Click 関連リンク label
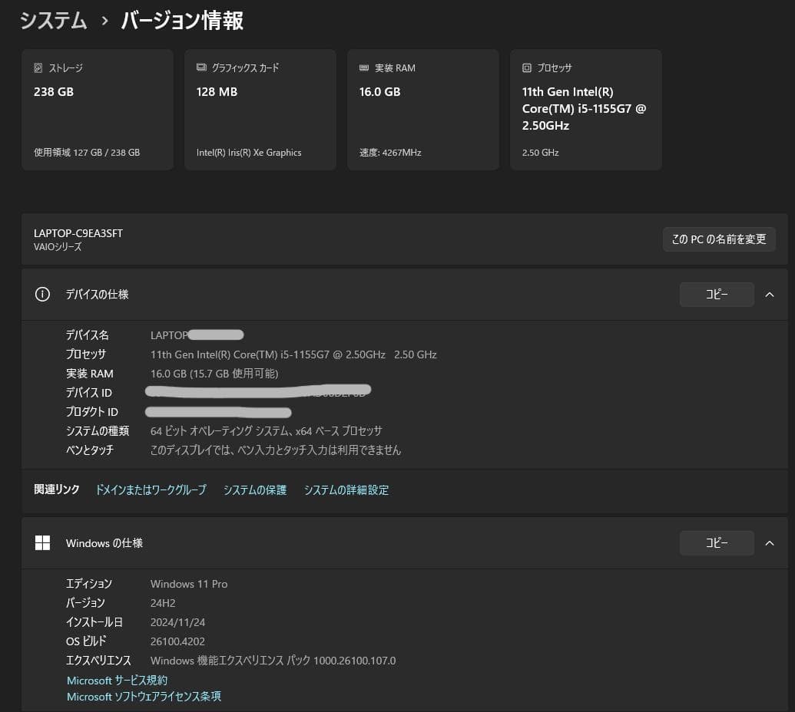Image resolution: width=795 pixels, height=712 pixels. (57, 489)
